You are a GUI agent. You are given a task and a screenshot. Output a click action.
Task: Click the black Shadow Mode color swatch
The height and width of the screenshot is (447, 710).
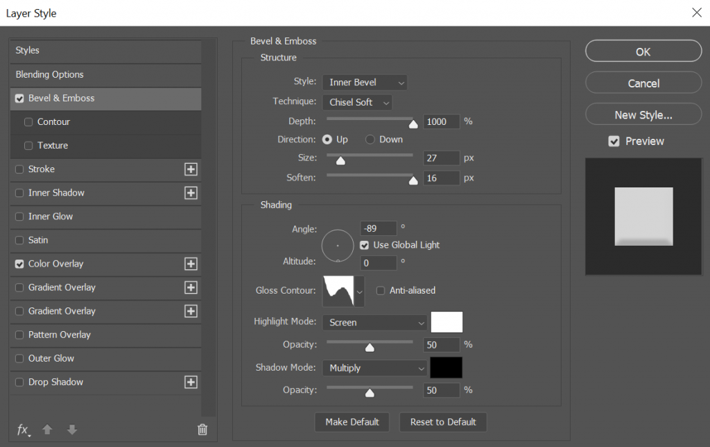click(447, 368)
